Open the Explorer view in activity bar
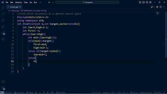Viewport: 167px width, 94px height. [3, 8]
